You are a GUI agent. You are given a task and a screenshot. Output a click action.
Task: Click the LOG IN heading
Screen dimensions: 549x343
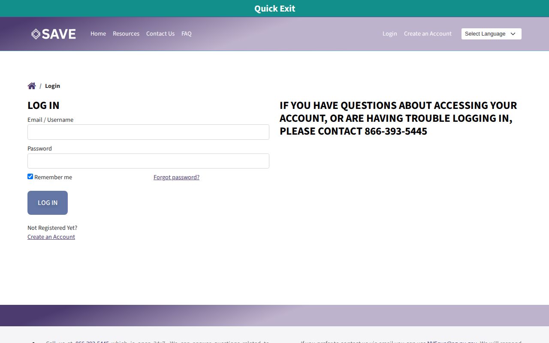43,105
